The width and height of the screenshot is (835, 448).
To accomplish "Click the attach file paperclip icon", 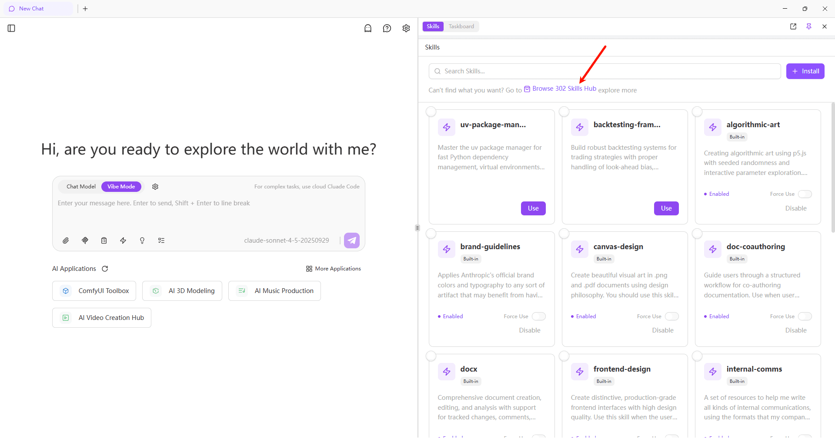I will click(66, 240).
